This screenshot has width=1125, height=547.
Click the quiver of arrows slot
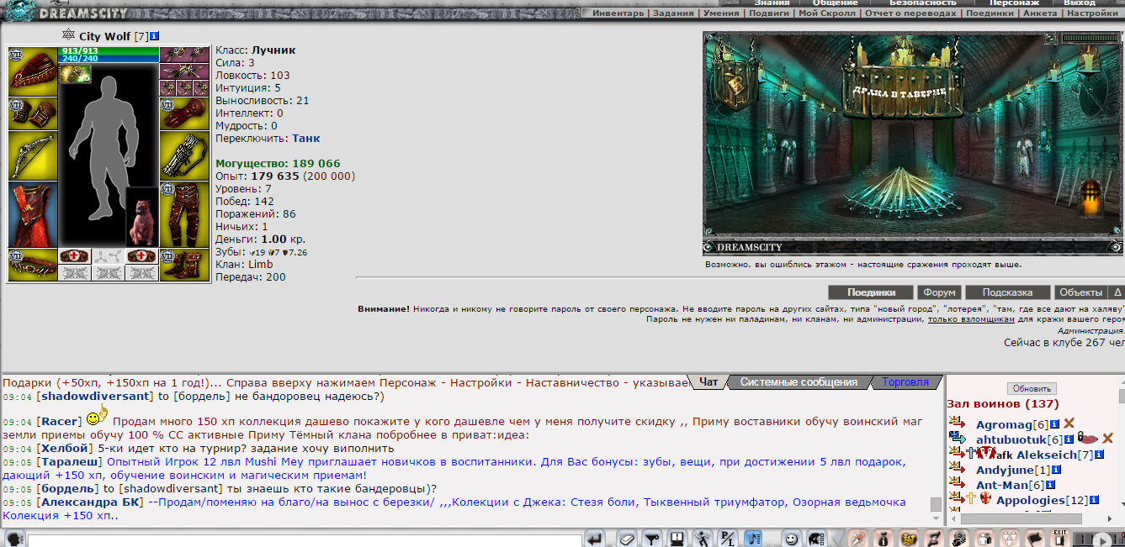(x=183, y=155)
